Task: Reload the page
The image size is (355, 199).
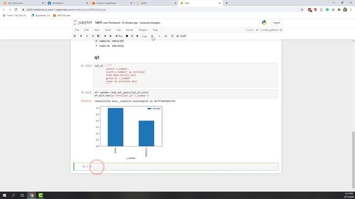Action: click(x=16, y=10)
